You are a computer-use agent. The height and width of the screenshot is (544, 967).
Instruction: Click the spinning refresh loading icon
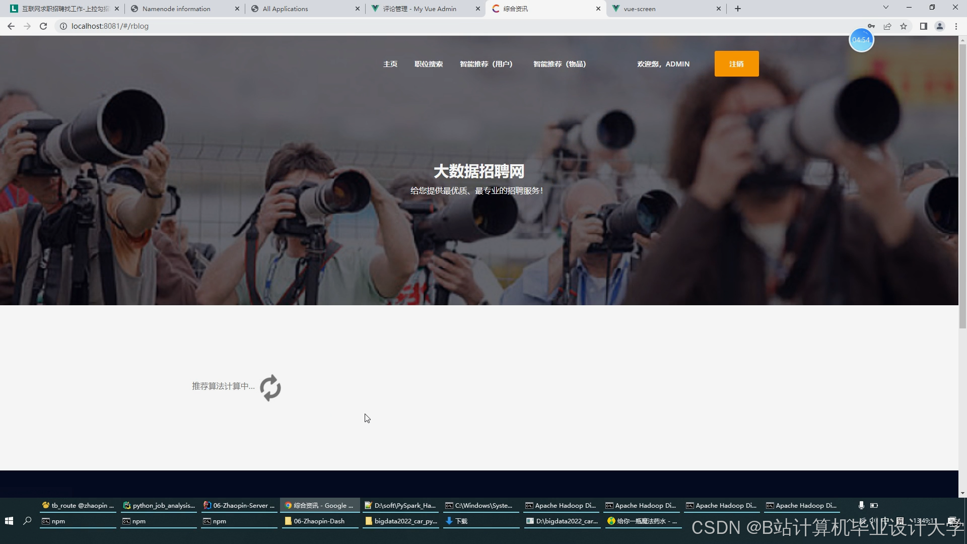[x=270, y=387]
